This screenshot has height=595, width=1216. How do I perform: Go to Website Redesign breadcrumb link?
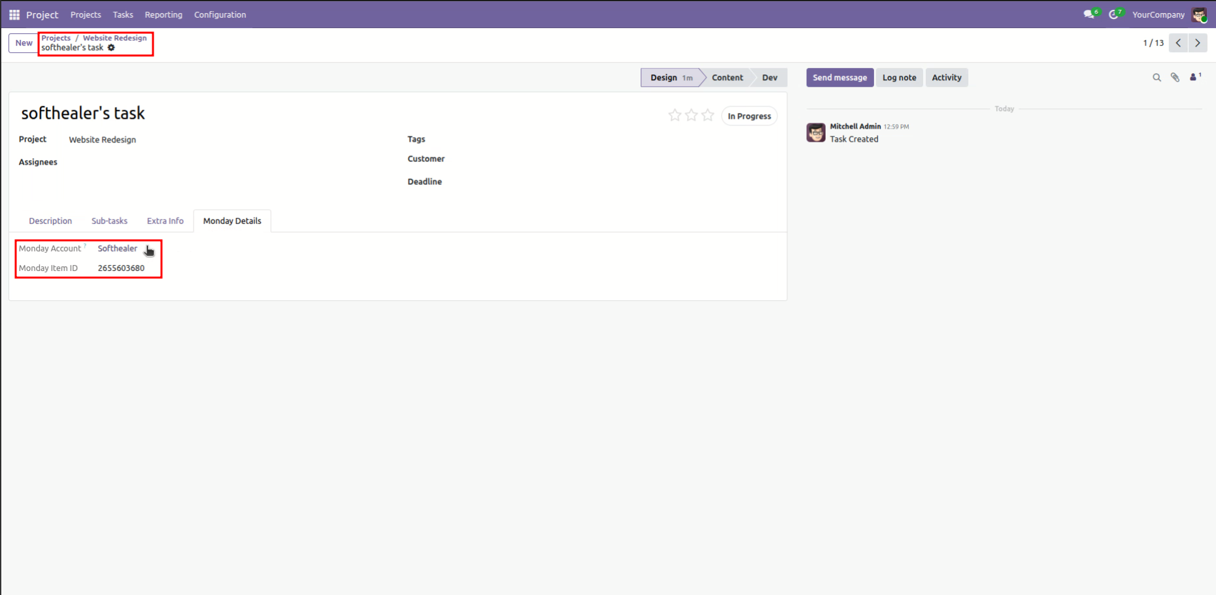point(115,38)
